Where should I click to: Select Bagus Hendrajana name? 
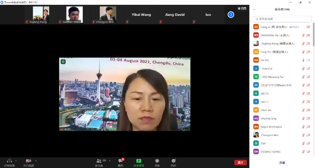tap(271, 127)
